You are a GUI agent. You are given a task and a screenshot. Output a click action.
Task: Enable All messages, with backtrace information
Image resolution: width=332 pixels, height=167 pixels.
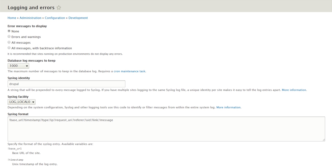(x=9, y=48)
